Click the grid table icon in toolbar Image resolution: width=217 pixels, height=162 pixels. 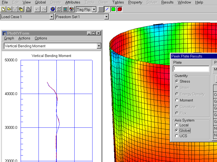pyautogui.click(x=65, y=9)
